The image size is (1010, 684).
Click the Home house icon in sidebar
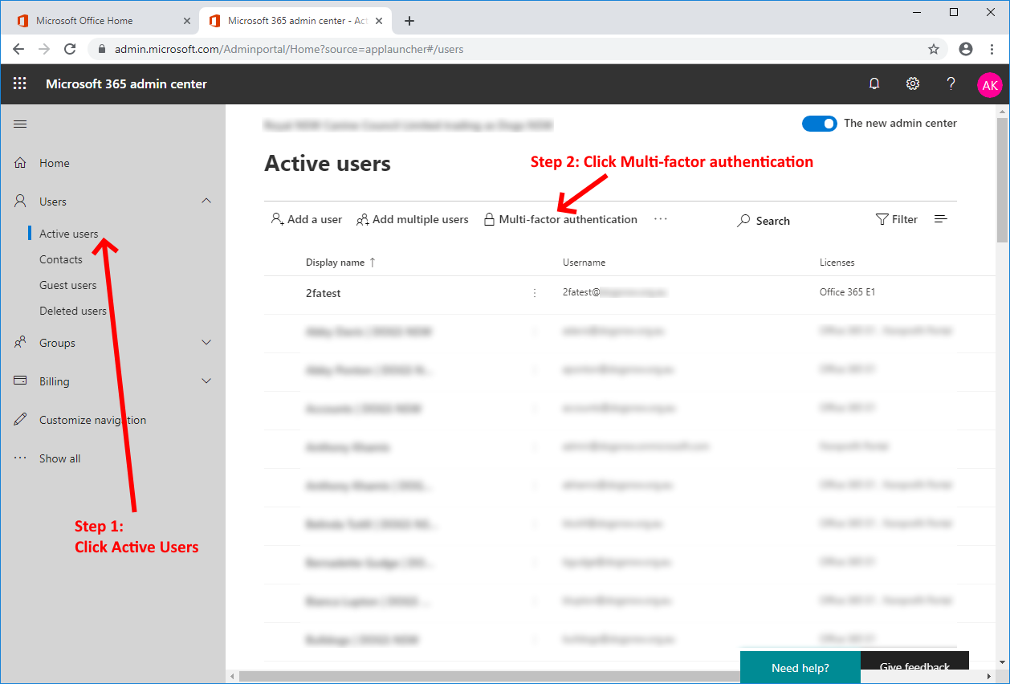coord(21,163)
